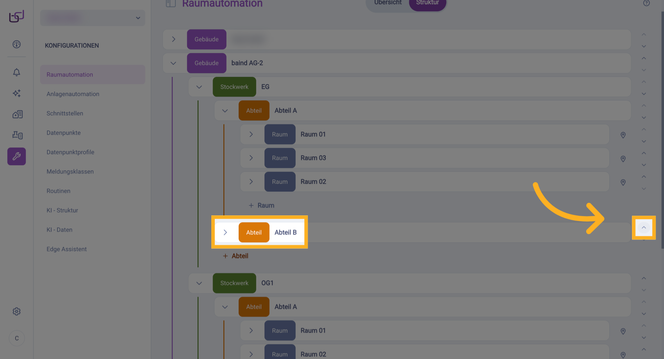Select the wrench configuration icon
664x359 pixels.
tap(17, 156)
